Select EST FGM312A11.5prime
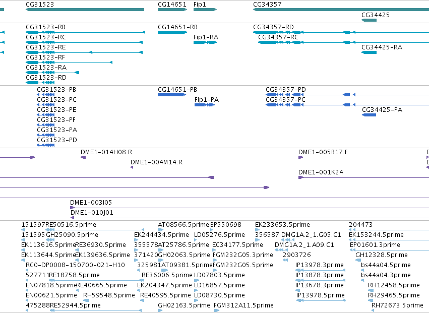This screenshot has width=429, height=313. click(x=216, y=310)
